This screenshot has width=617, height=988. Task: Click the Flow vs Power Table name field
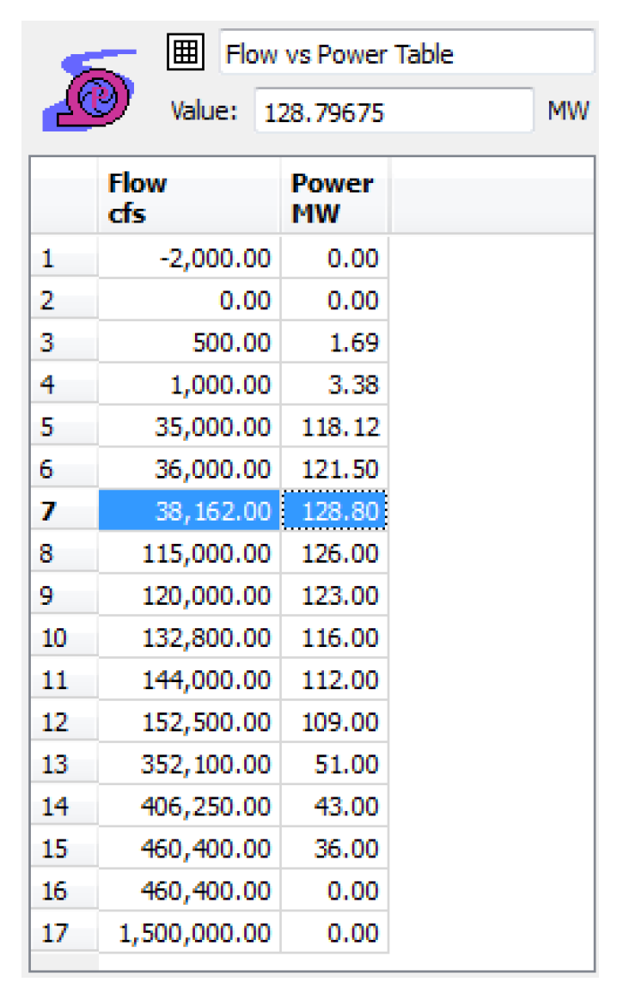click(406, 53)
